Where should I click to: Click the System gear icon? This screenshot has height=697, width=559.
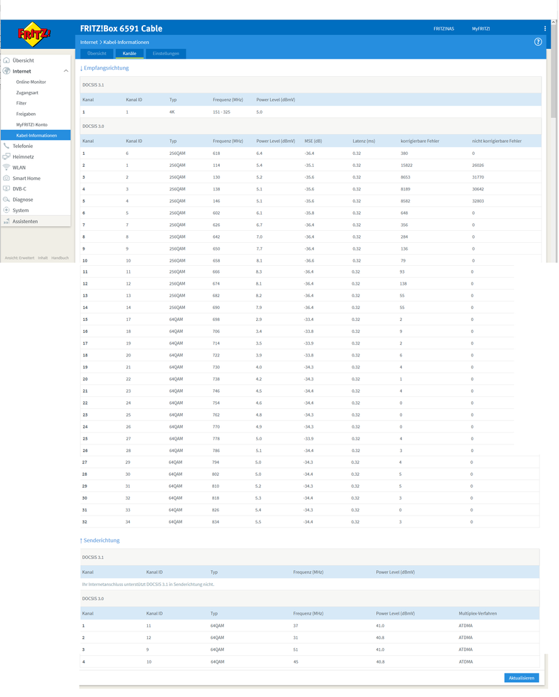[7, 210]
